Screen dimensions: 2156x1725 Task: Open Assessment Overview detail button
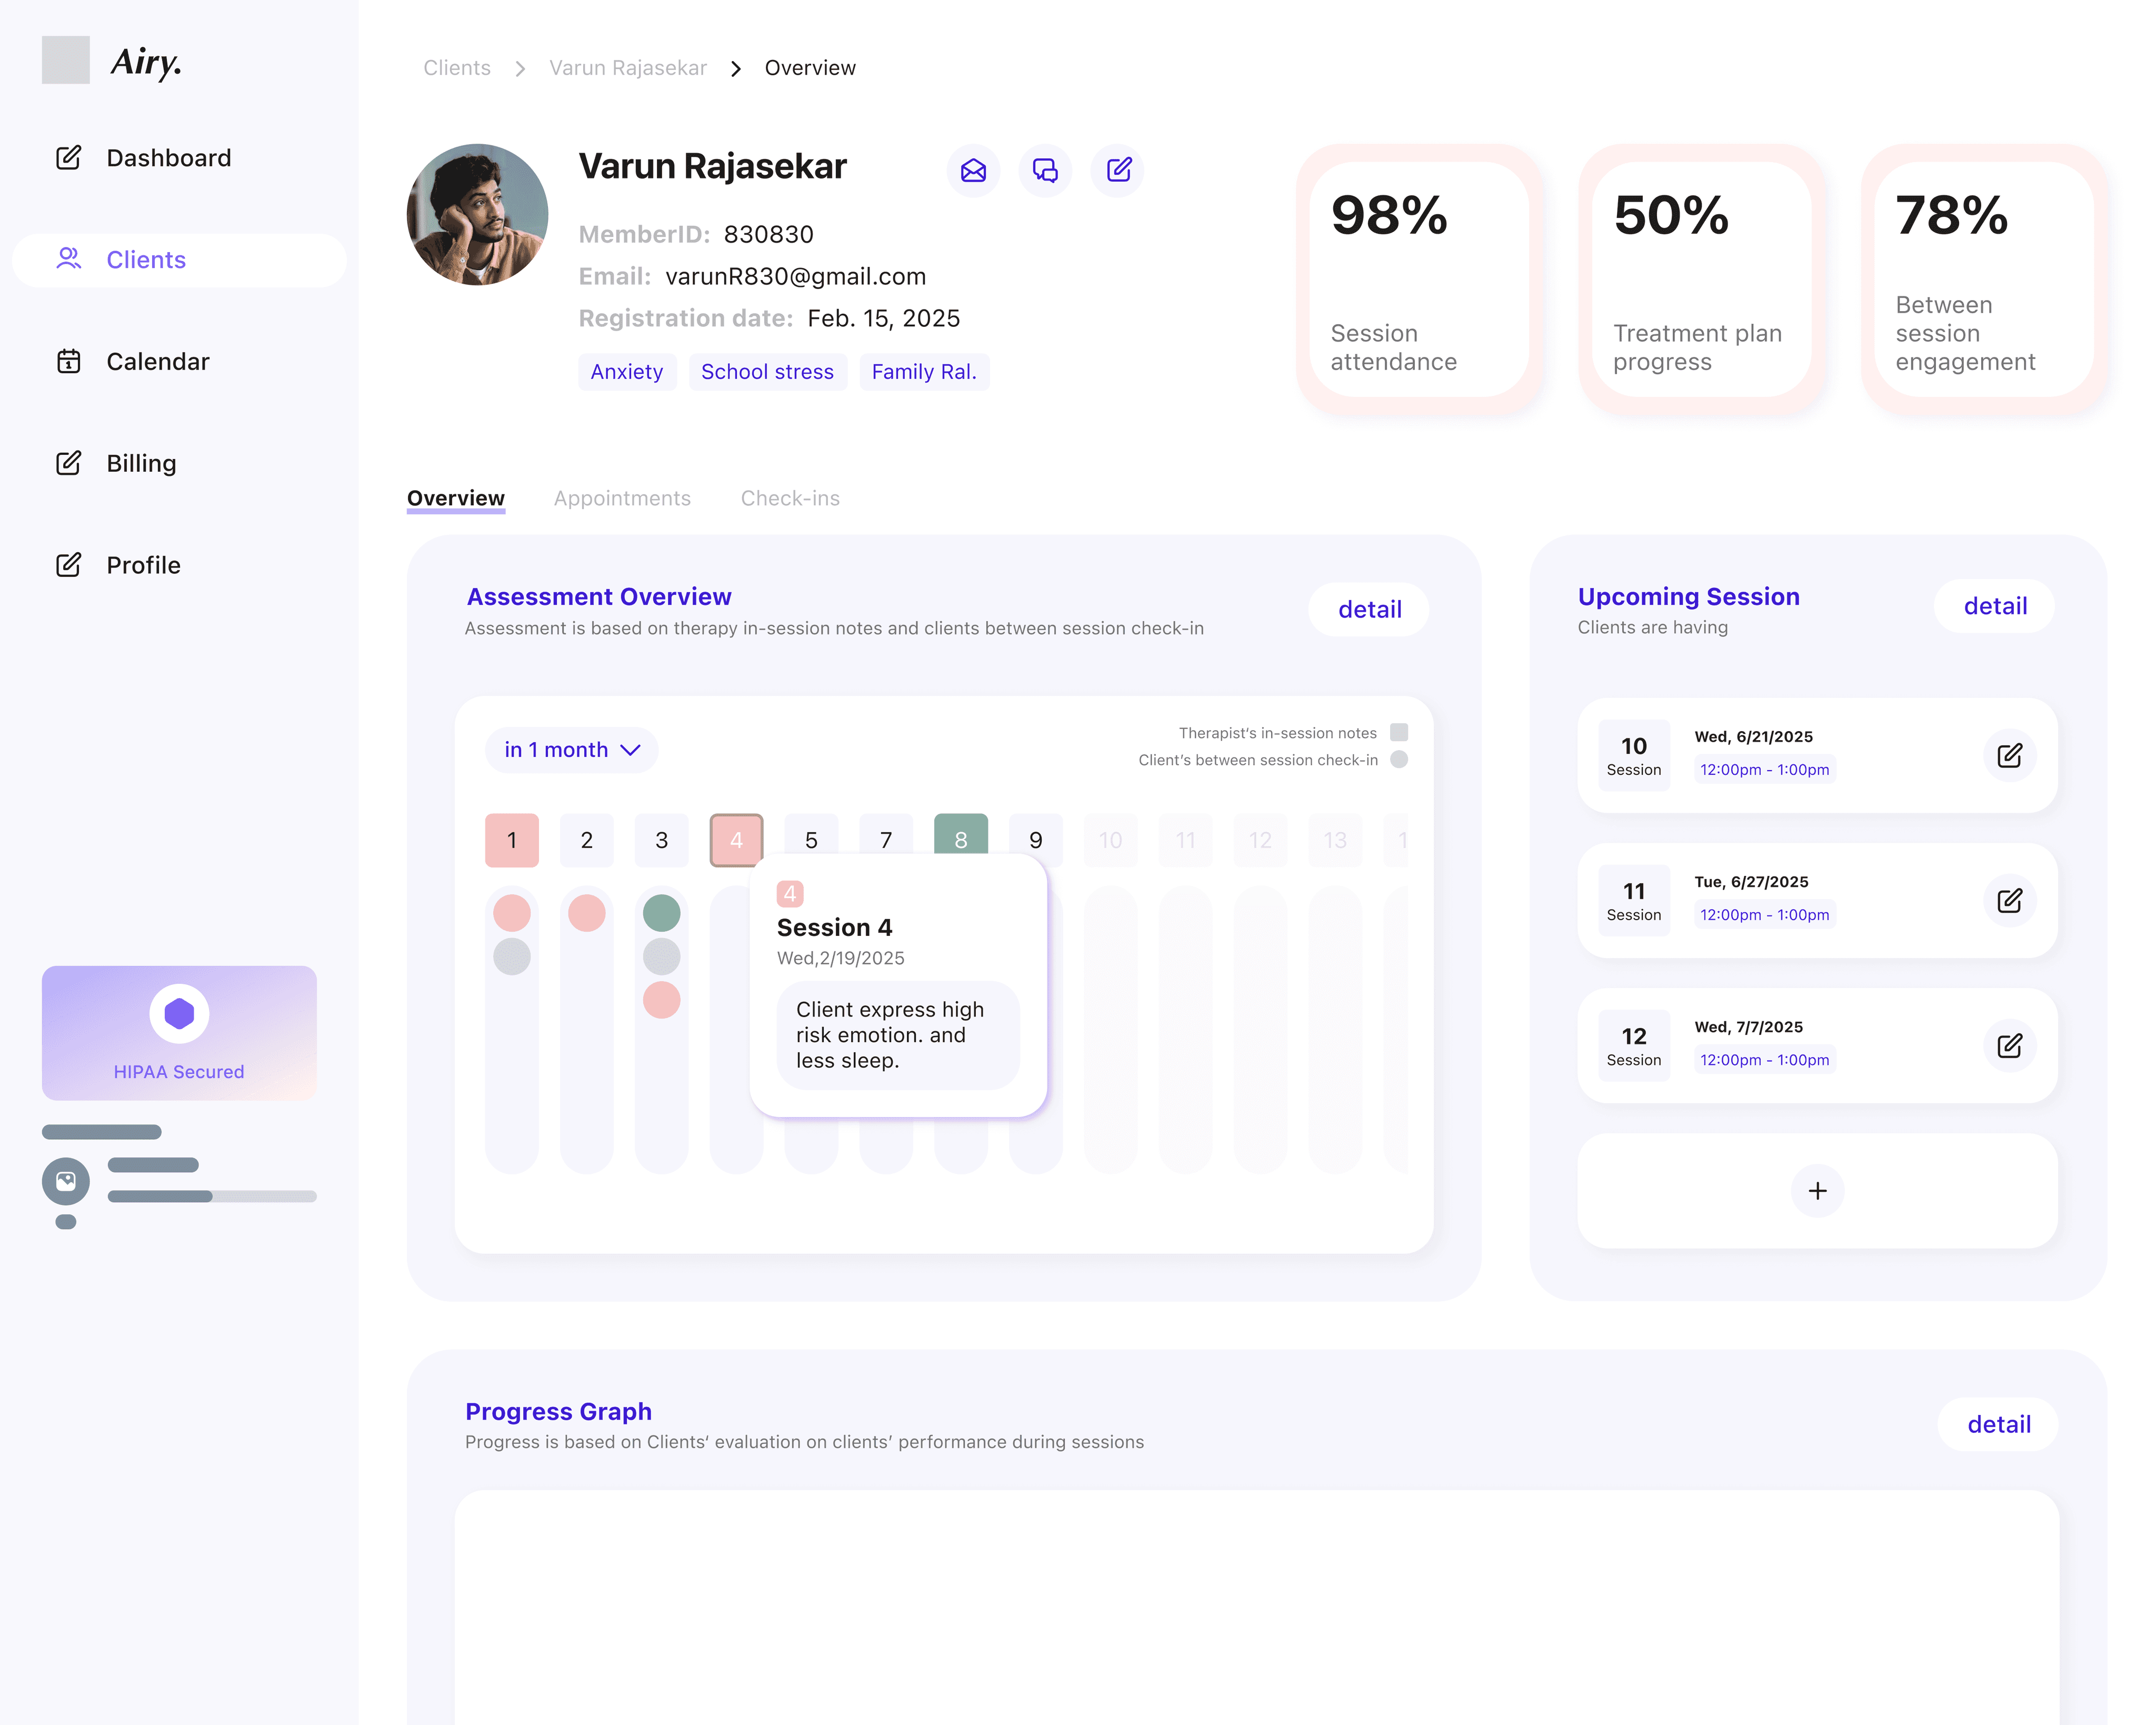(x=1368, y=609)
